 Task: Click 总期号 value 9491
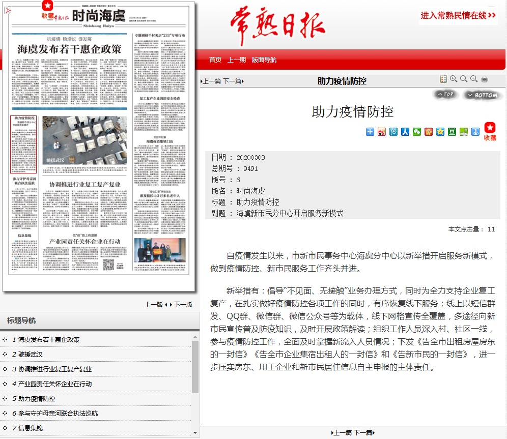pos(250,168)
